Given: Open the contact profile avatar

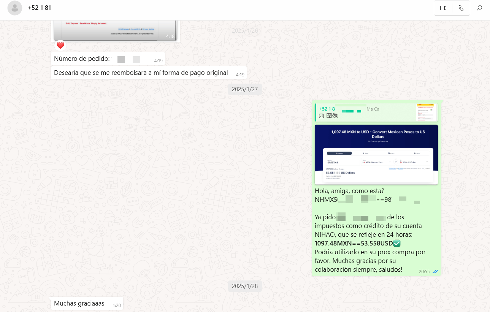Looking at the screenshot, I should 15,8.
